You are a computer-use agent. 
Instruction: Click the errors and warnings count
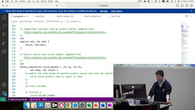pyautogui.click(x=35, y=99)
